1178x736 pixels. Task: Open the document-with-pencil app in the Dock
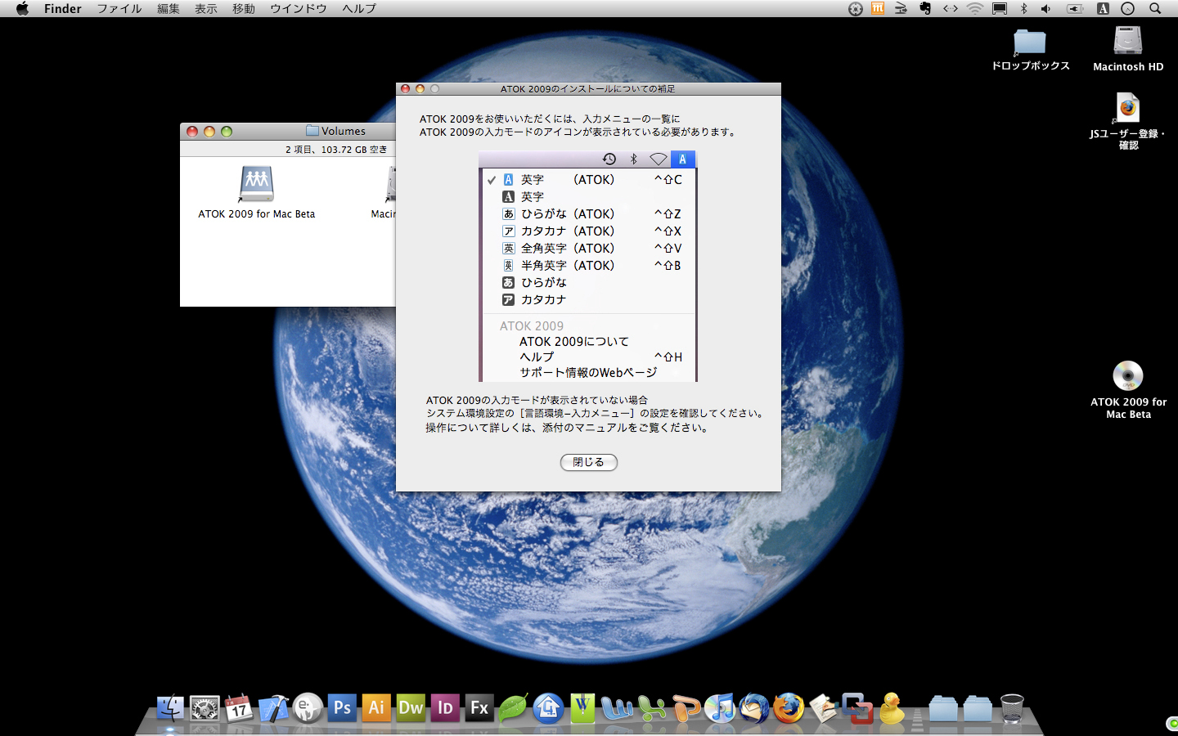click(823, 708)
